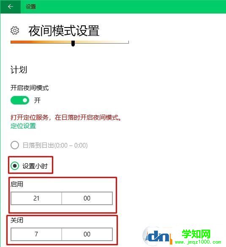Click the www.jmqz1000.com watermark text

(x=198, y=242)
